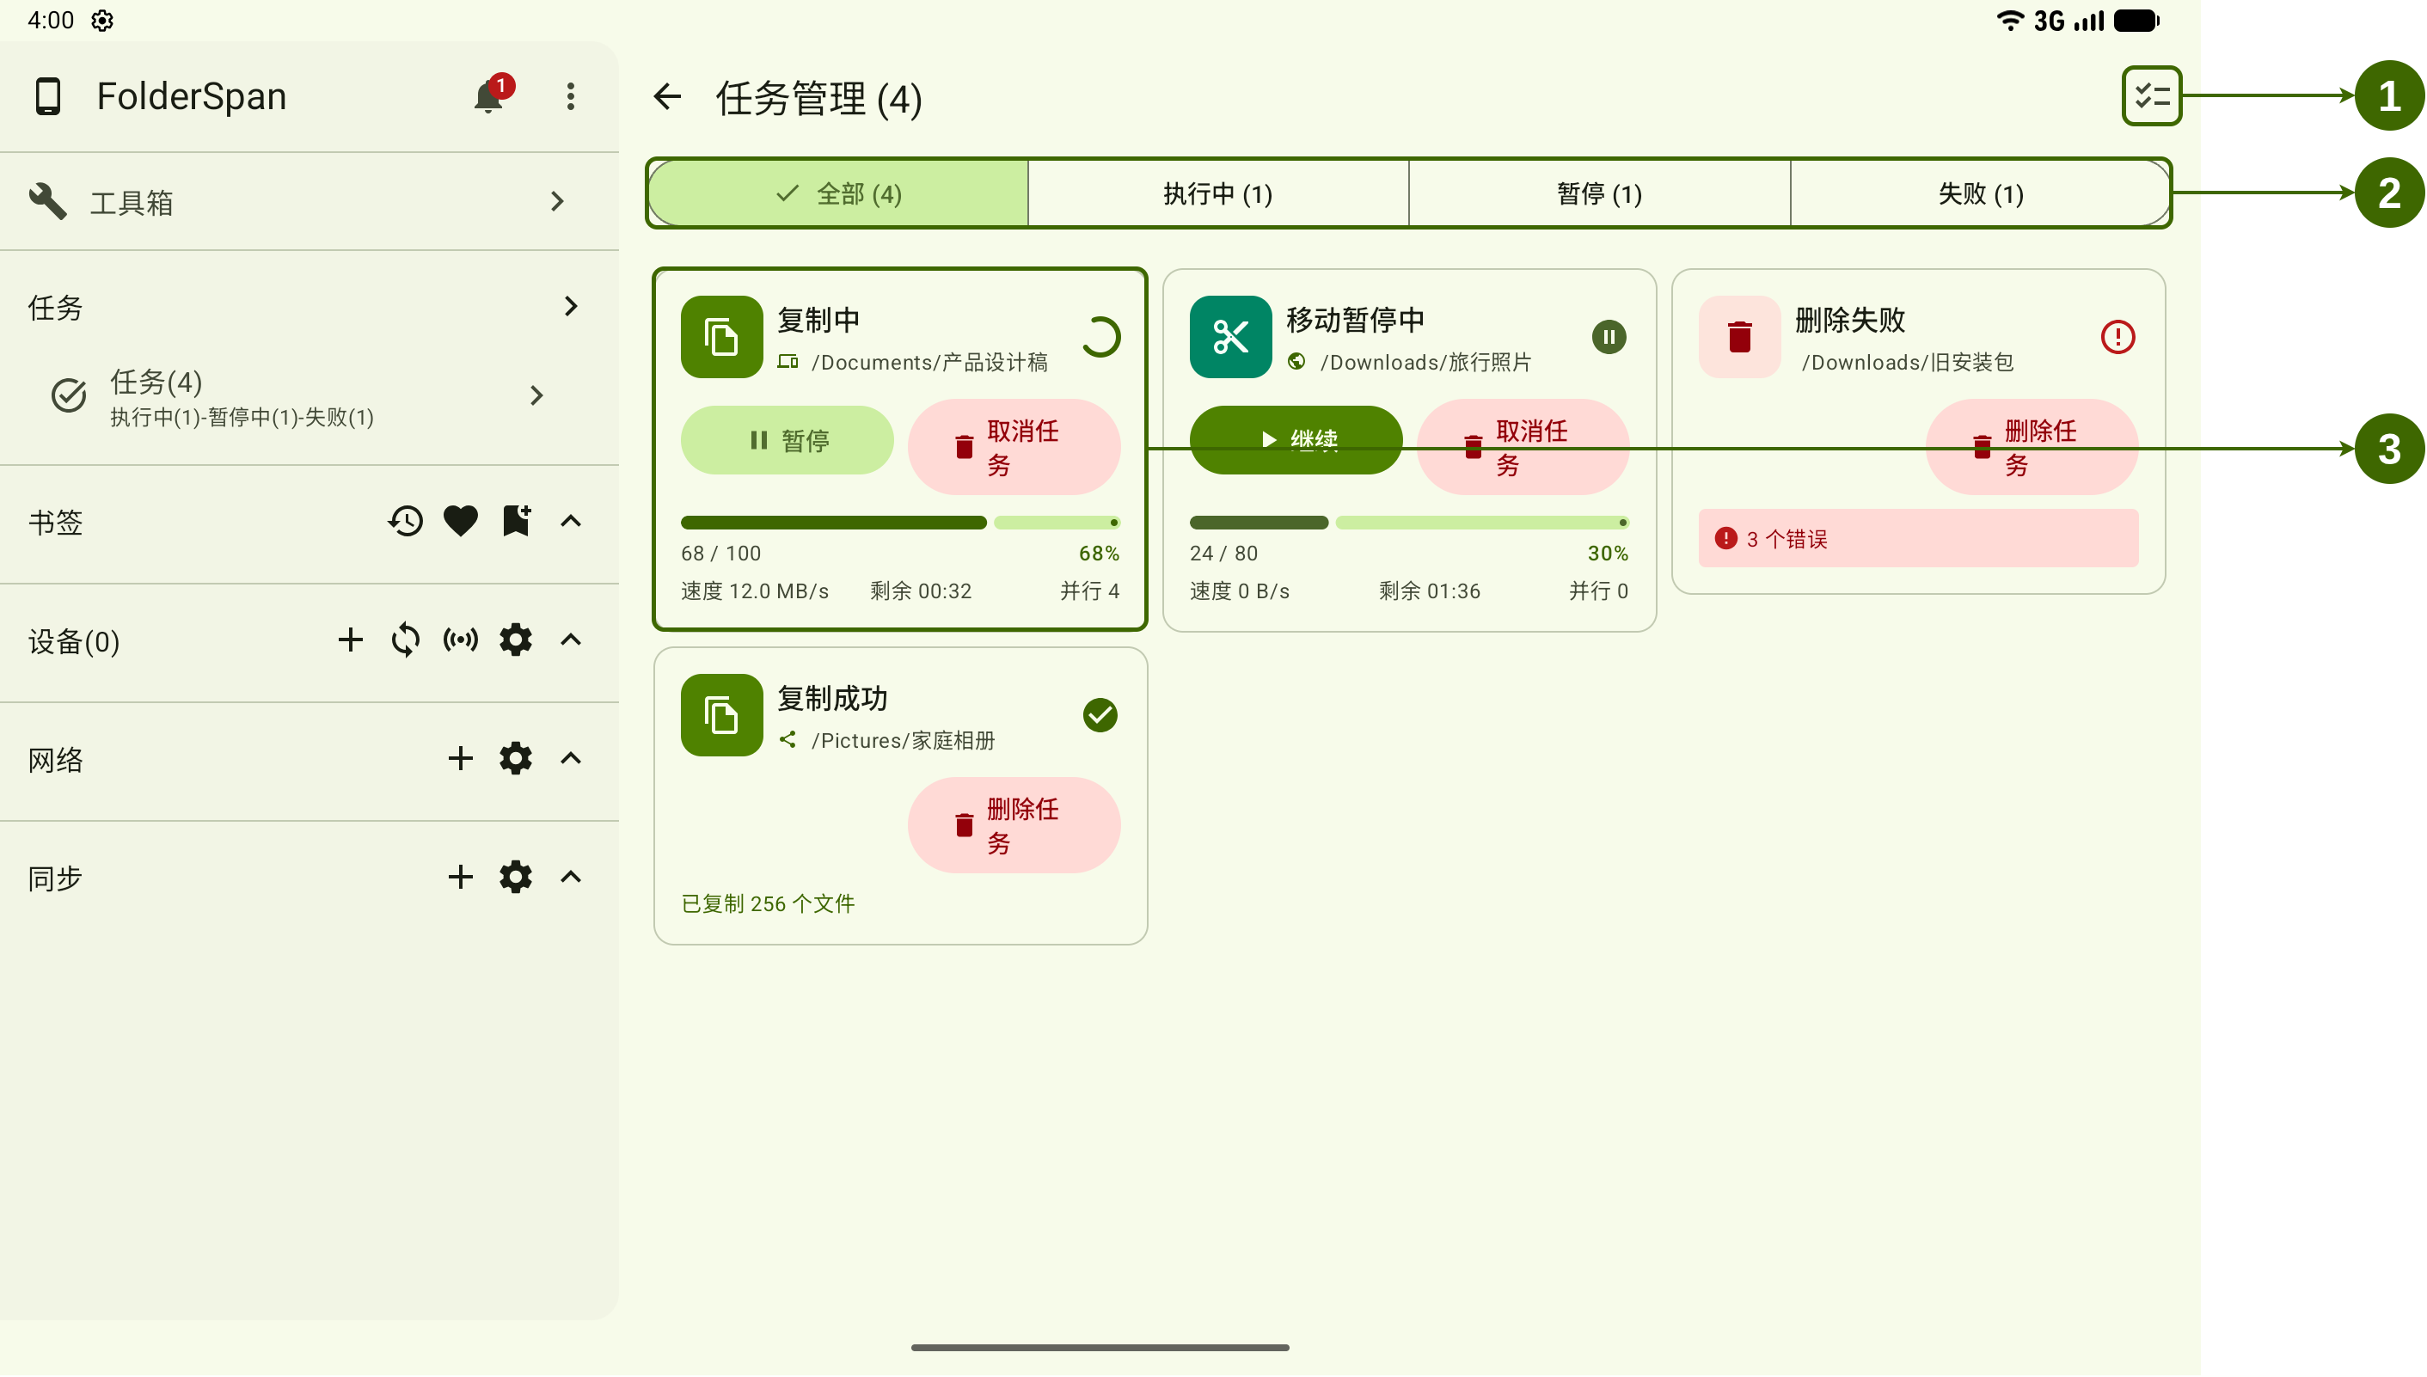
Task: Start device broadcast discovery
Action: tap(461, 640)
